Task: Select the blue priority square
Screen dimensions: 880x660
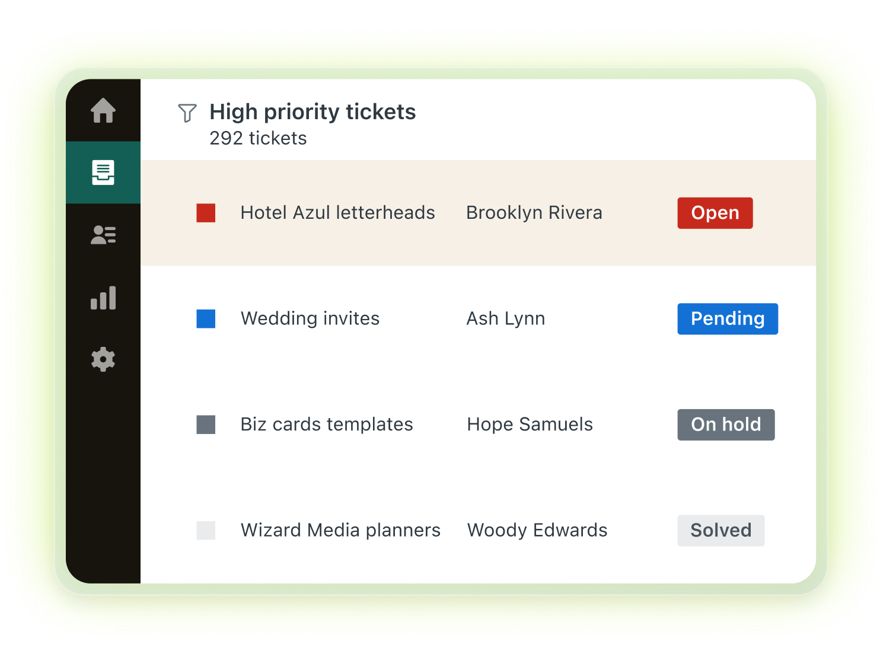Action: [x=206, y=318]
